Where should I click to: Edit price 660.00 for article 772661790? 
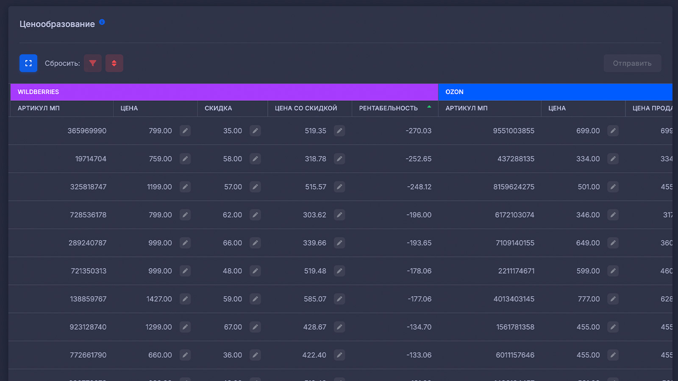pos(185,355)
